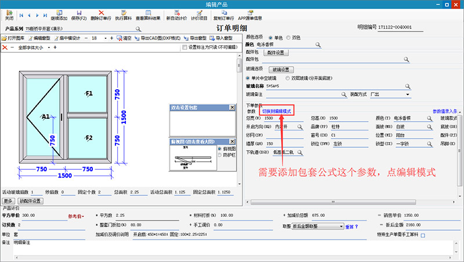This screenshot has height=262, width=464.
Task: Click the 玻璃设置 button
Action: coord(281,70)
